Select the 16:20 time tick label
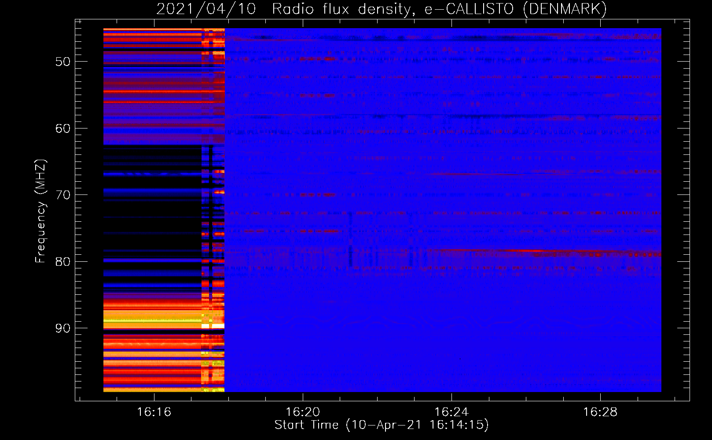The image size is (712, 440). click(x=303, y=412)
